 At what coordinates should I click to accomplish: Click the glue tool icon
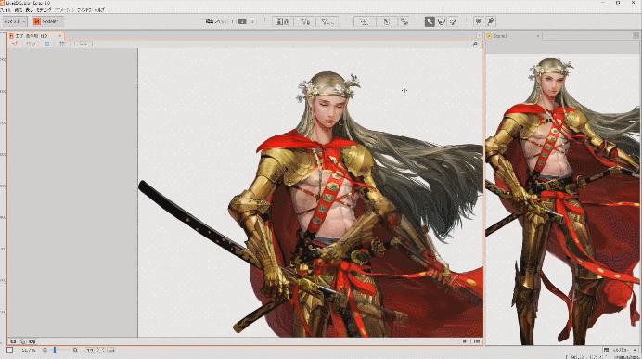(404, 21)
